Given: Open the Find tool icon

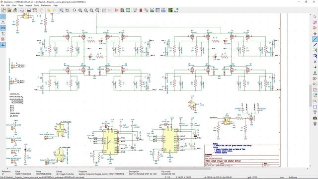Looking at the screenshot, I should coord(62,10).
